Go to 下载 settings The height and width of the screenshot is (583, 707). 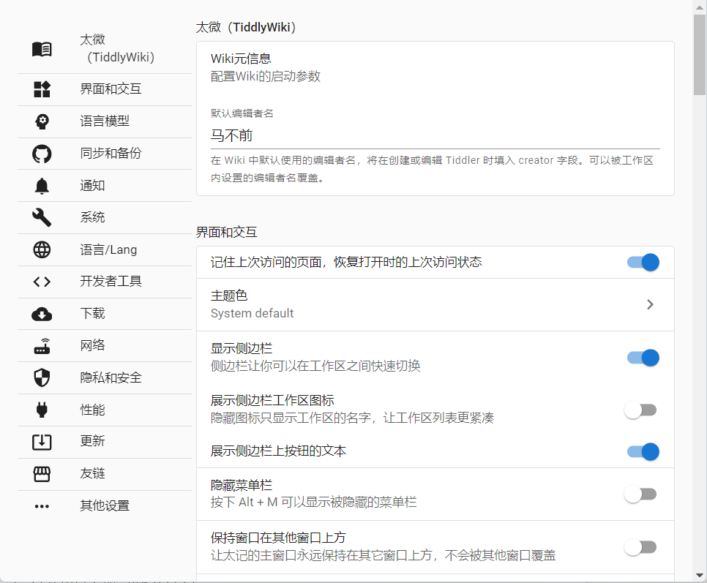pos(105,314)
